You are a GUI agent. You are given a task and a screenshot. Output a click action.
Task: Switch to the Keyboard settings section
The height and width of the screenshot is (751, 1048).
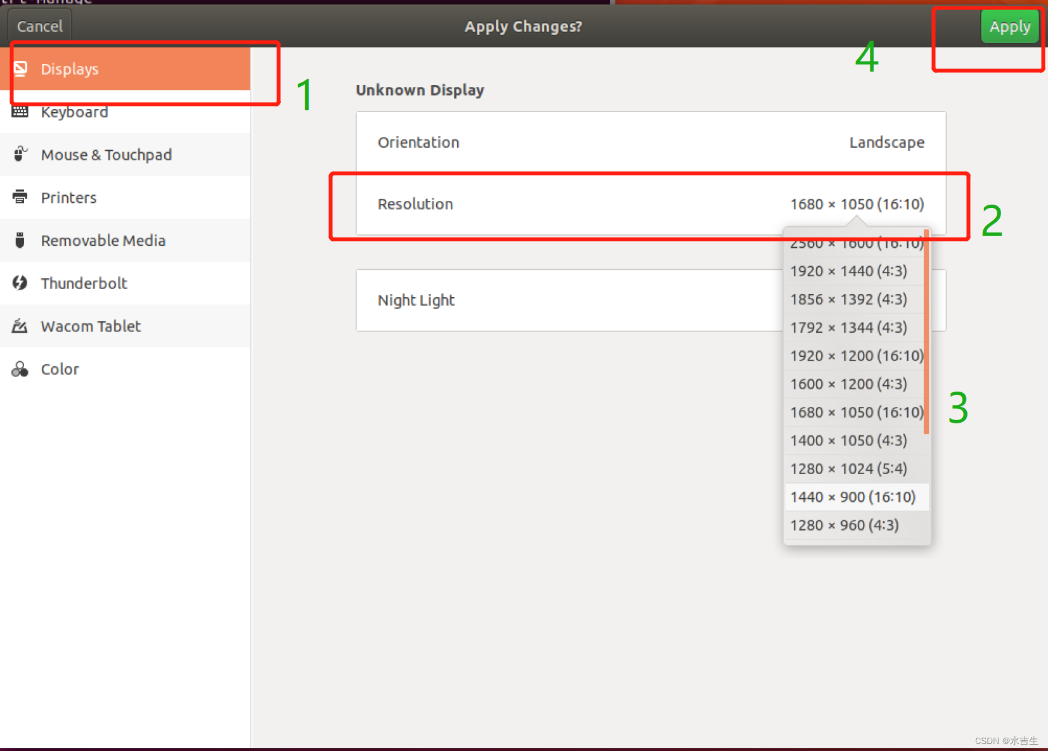point(74,112)
